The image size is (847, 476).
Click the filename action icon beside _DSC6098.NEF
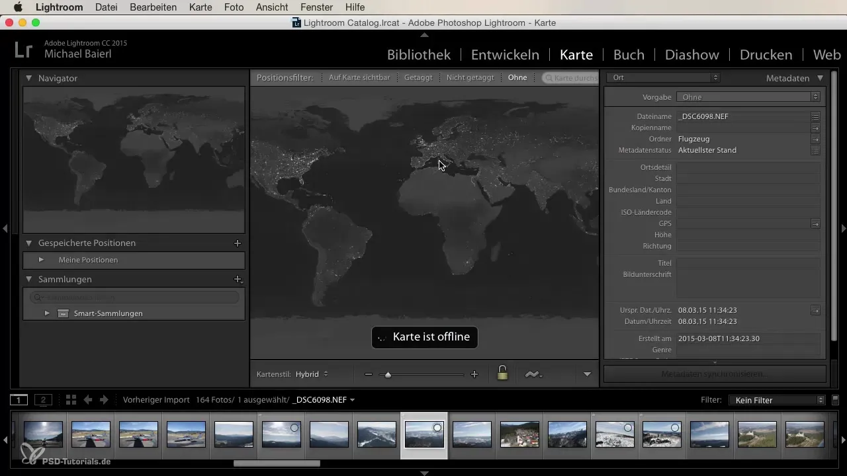(x=816, y=116)
